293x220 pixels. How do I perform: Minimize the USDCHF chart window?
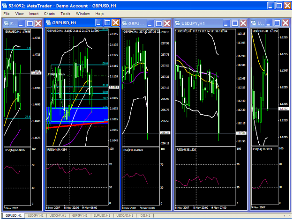(x=269, y=23)
